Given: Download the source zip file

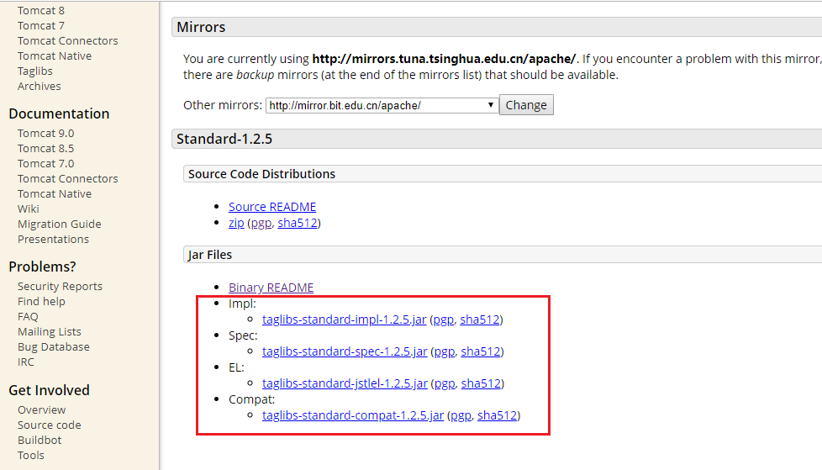Looking at the screenshot, I should 236,223.
